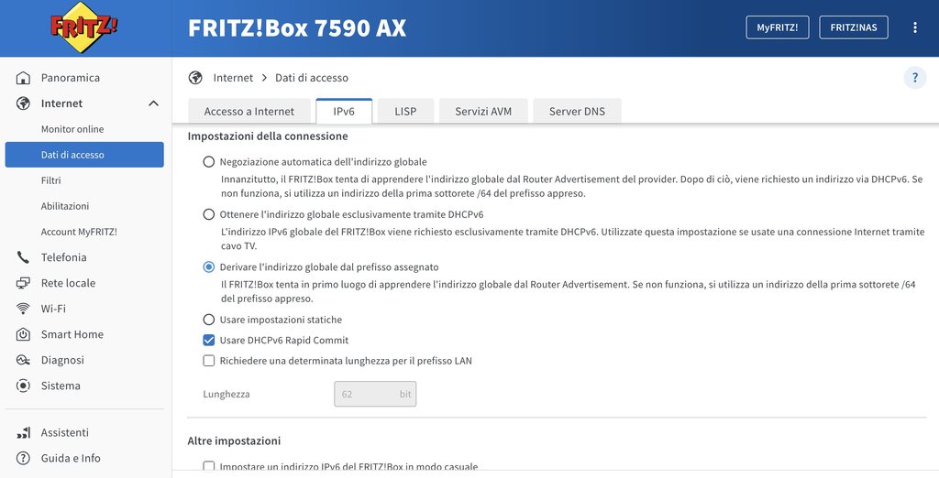Click the FRITZ!Box 7590 AX title
Screen dimensions: 939x478
coord(297,28)
